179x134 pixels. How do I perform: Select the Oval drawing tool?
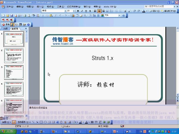tap(45, 122)
